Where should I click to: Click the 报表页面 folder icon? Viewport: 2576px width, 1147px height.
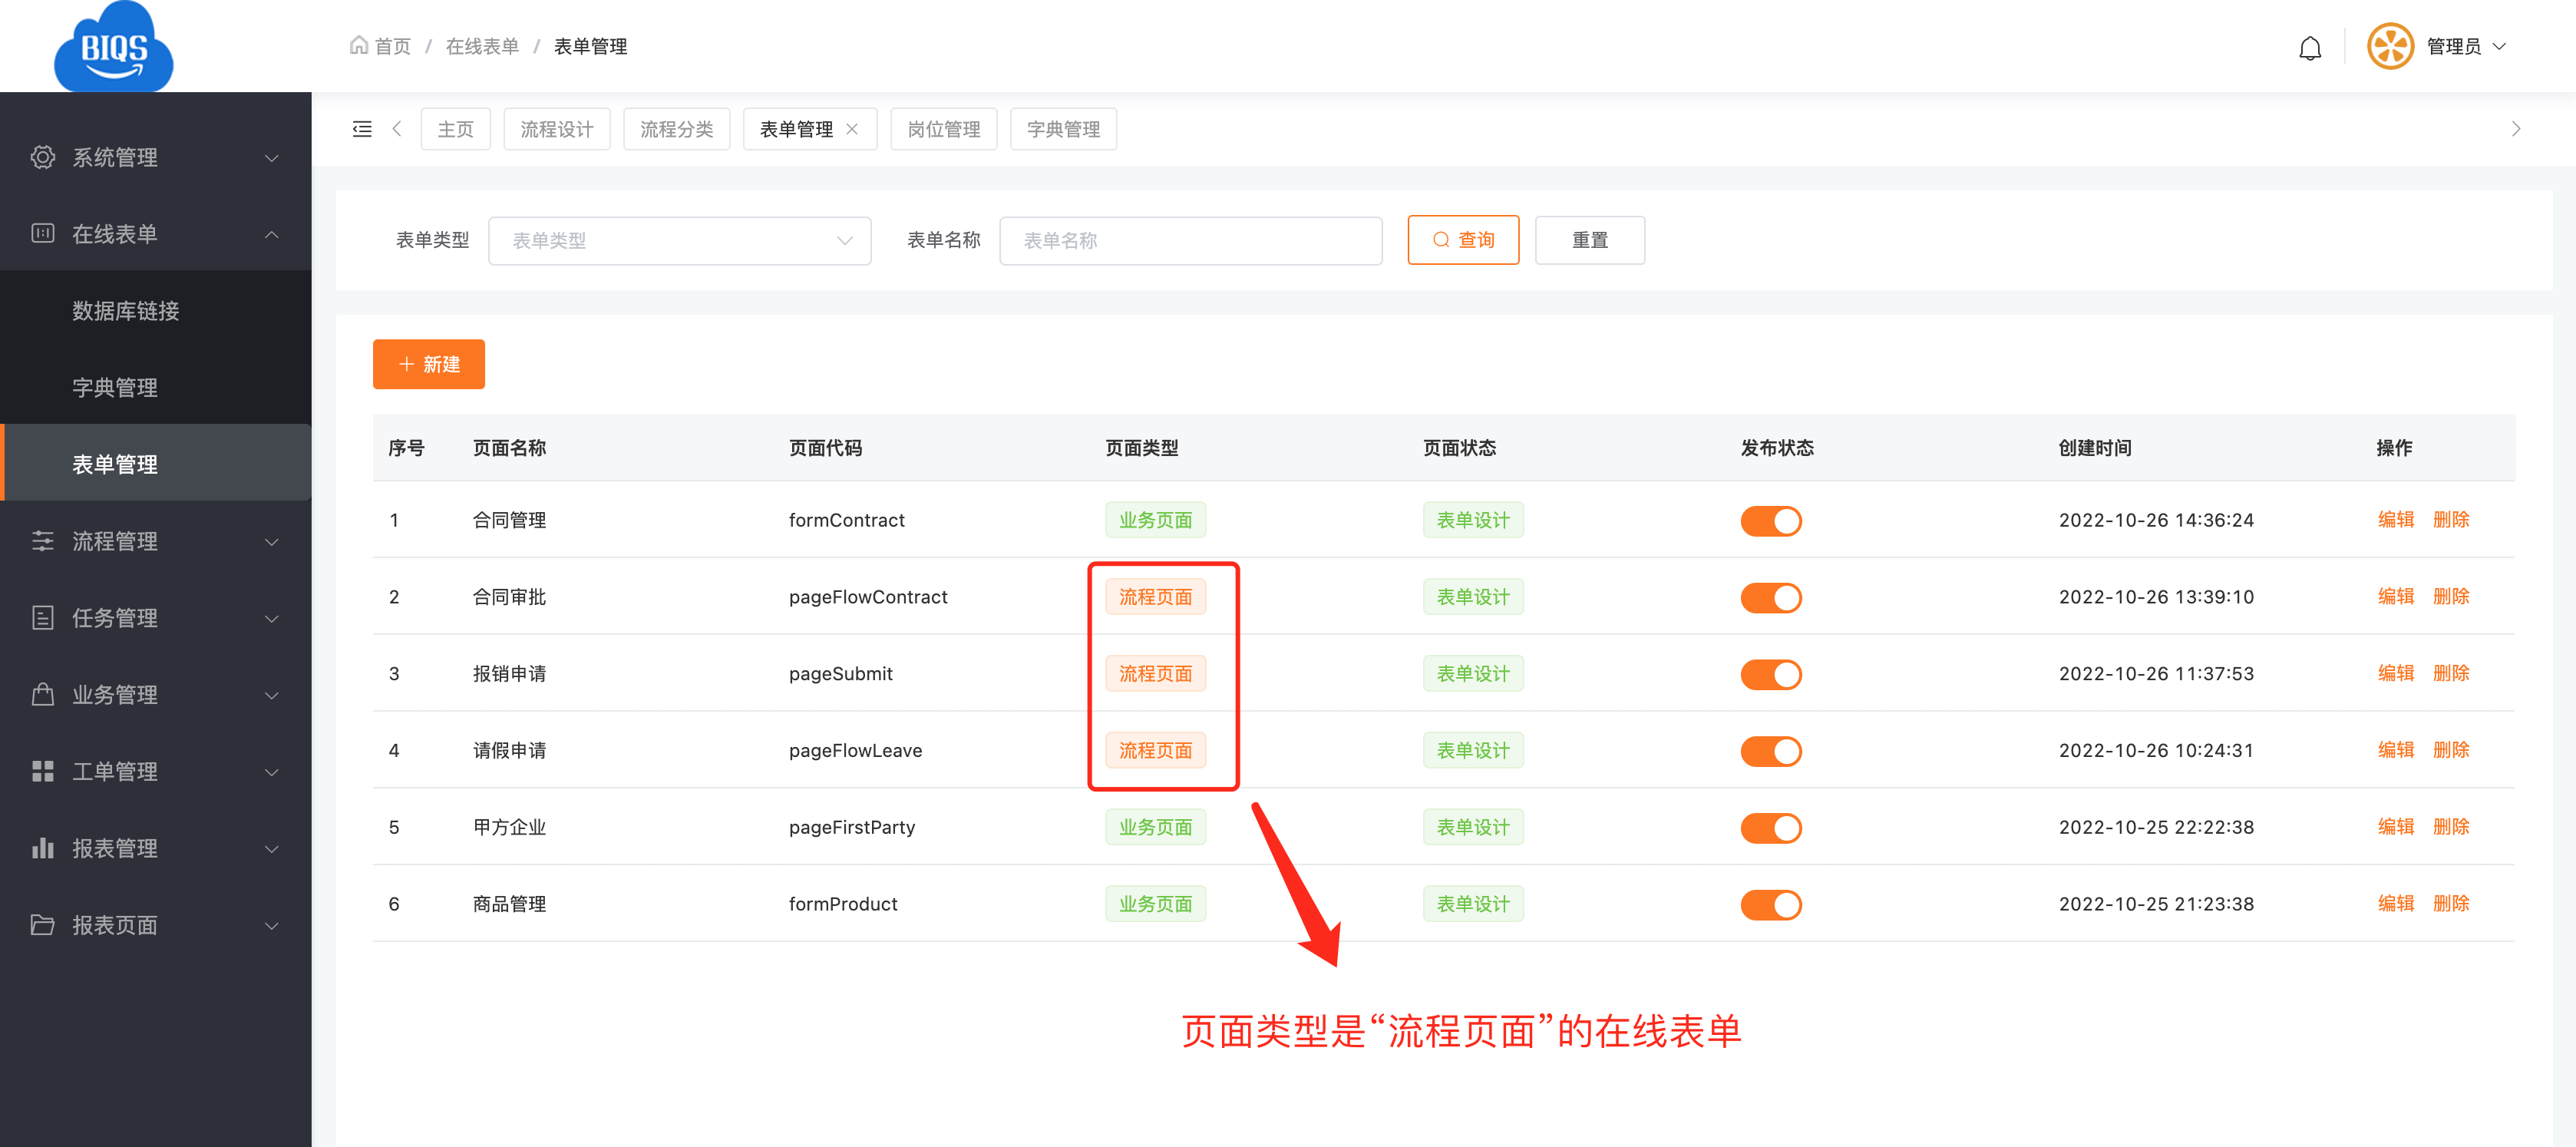point(42,924)
